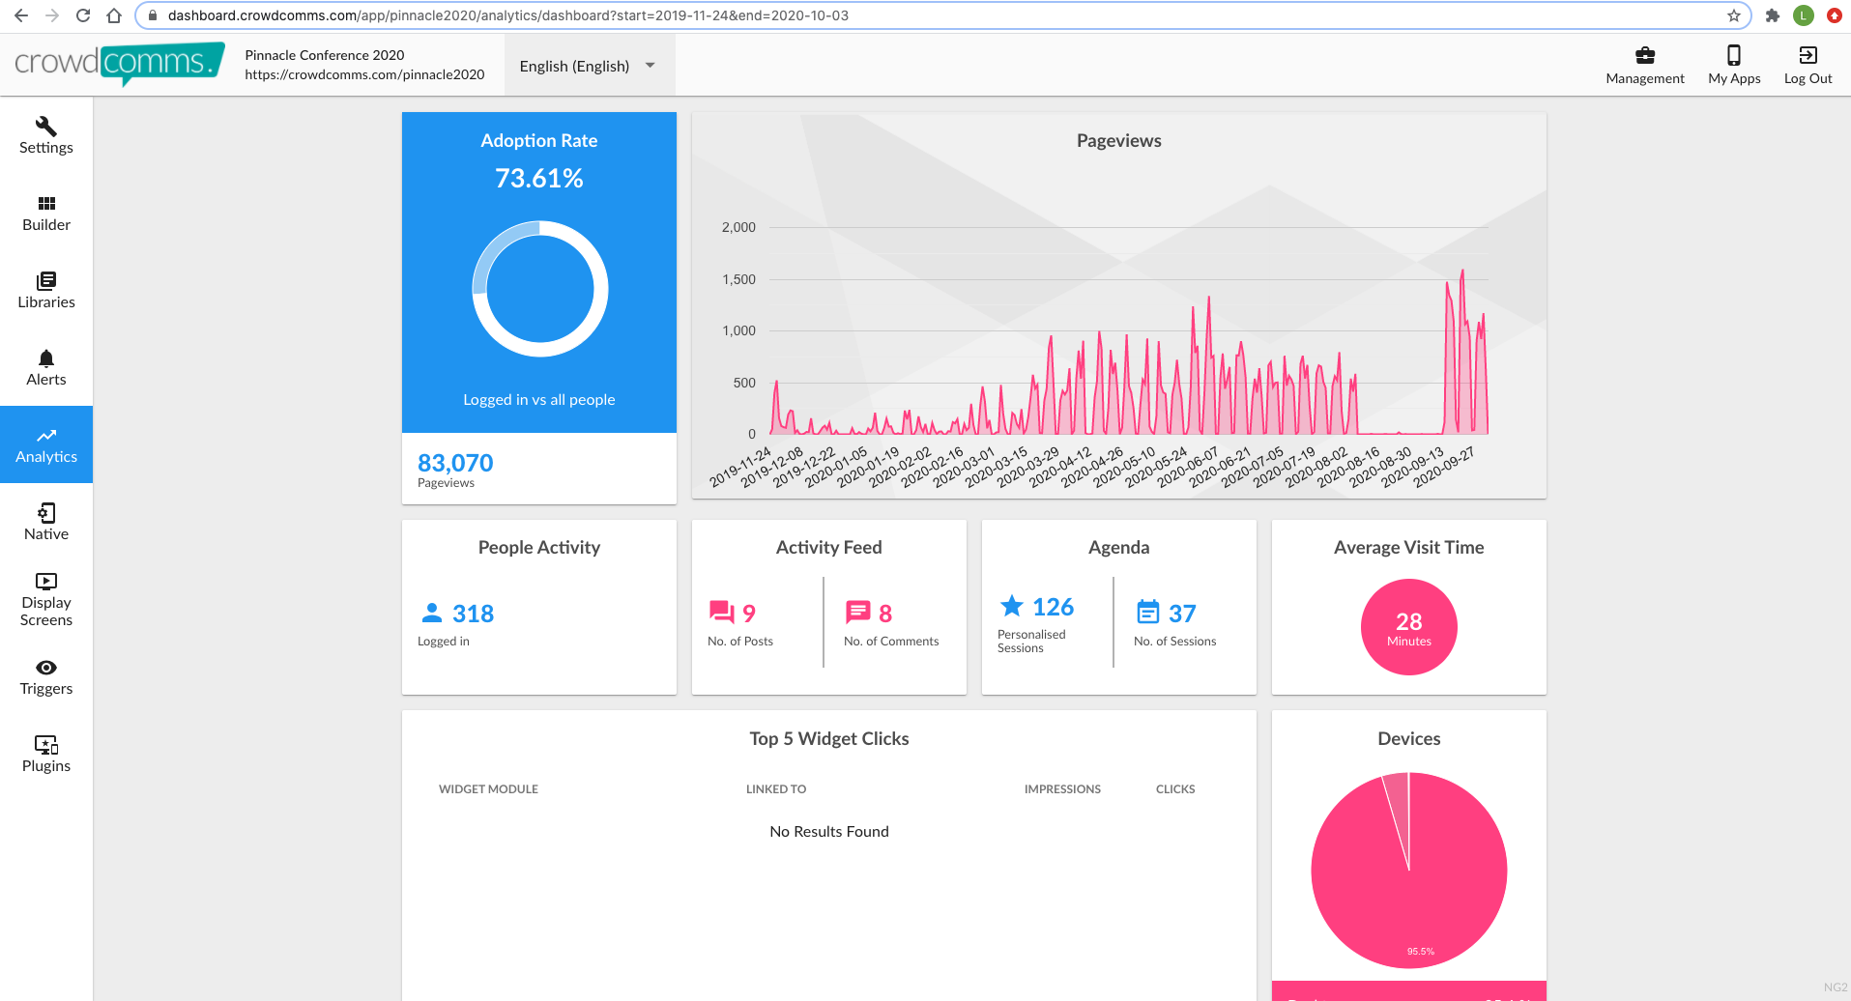Open the Native sidebar icon
Viewport: 1851px width, 1001px height.
46,513
